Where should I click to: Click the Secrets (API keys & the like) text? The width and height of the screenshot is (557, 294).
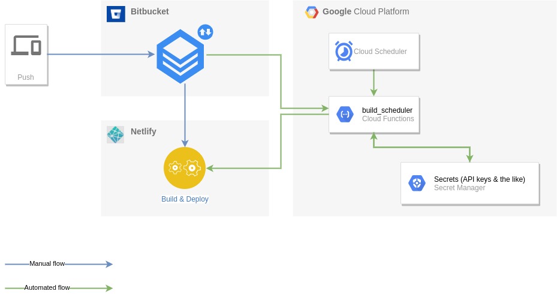point(480,179)
